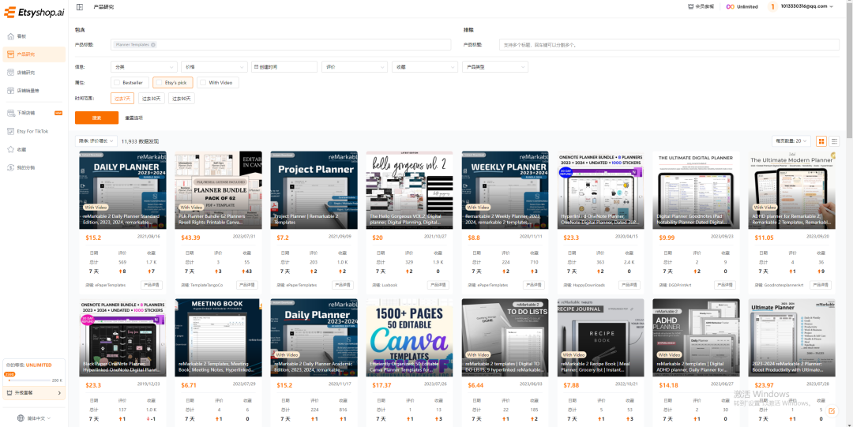Screen dimensions: 853x427
Task: Click the Unlimited infinity icon in header
Action: pyautogui.click(x=730, y=6)
